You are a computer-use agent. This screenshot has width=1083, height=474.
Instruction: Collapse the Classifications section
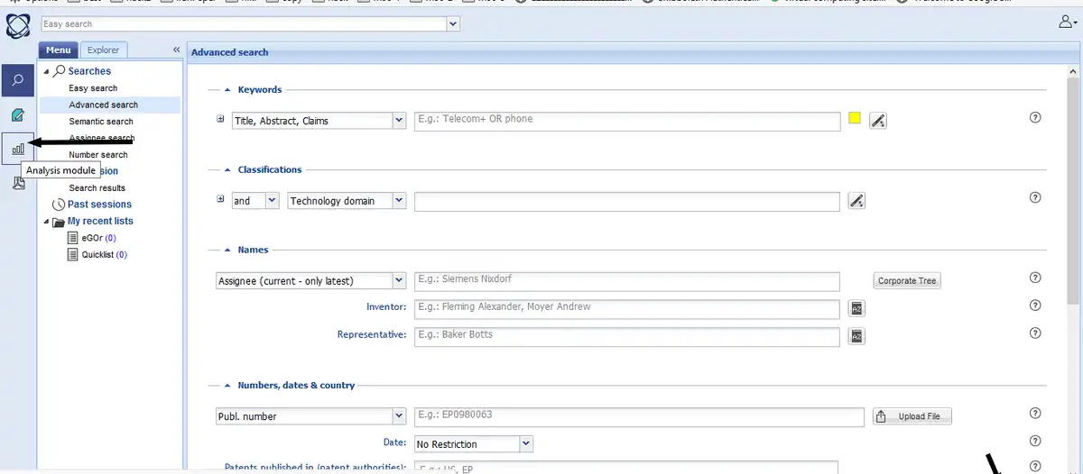click(227, 170)
